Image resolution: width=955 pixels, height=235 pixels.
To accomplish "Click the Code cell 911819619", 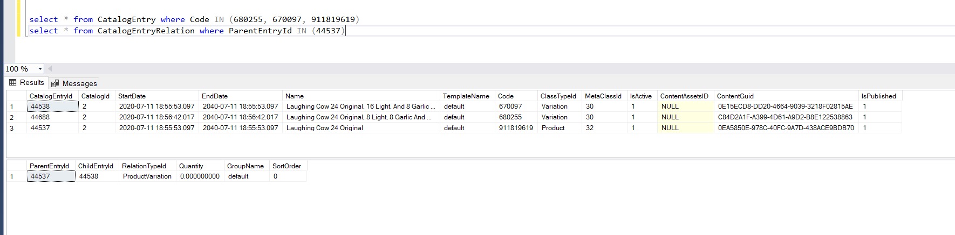I will (516, 128).
